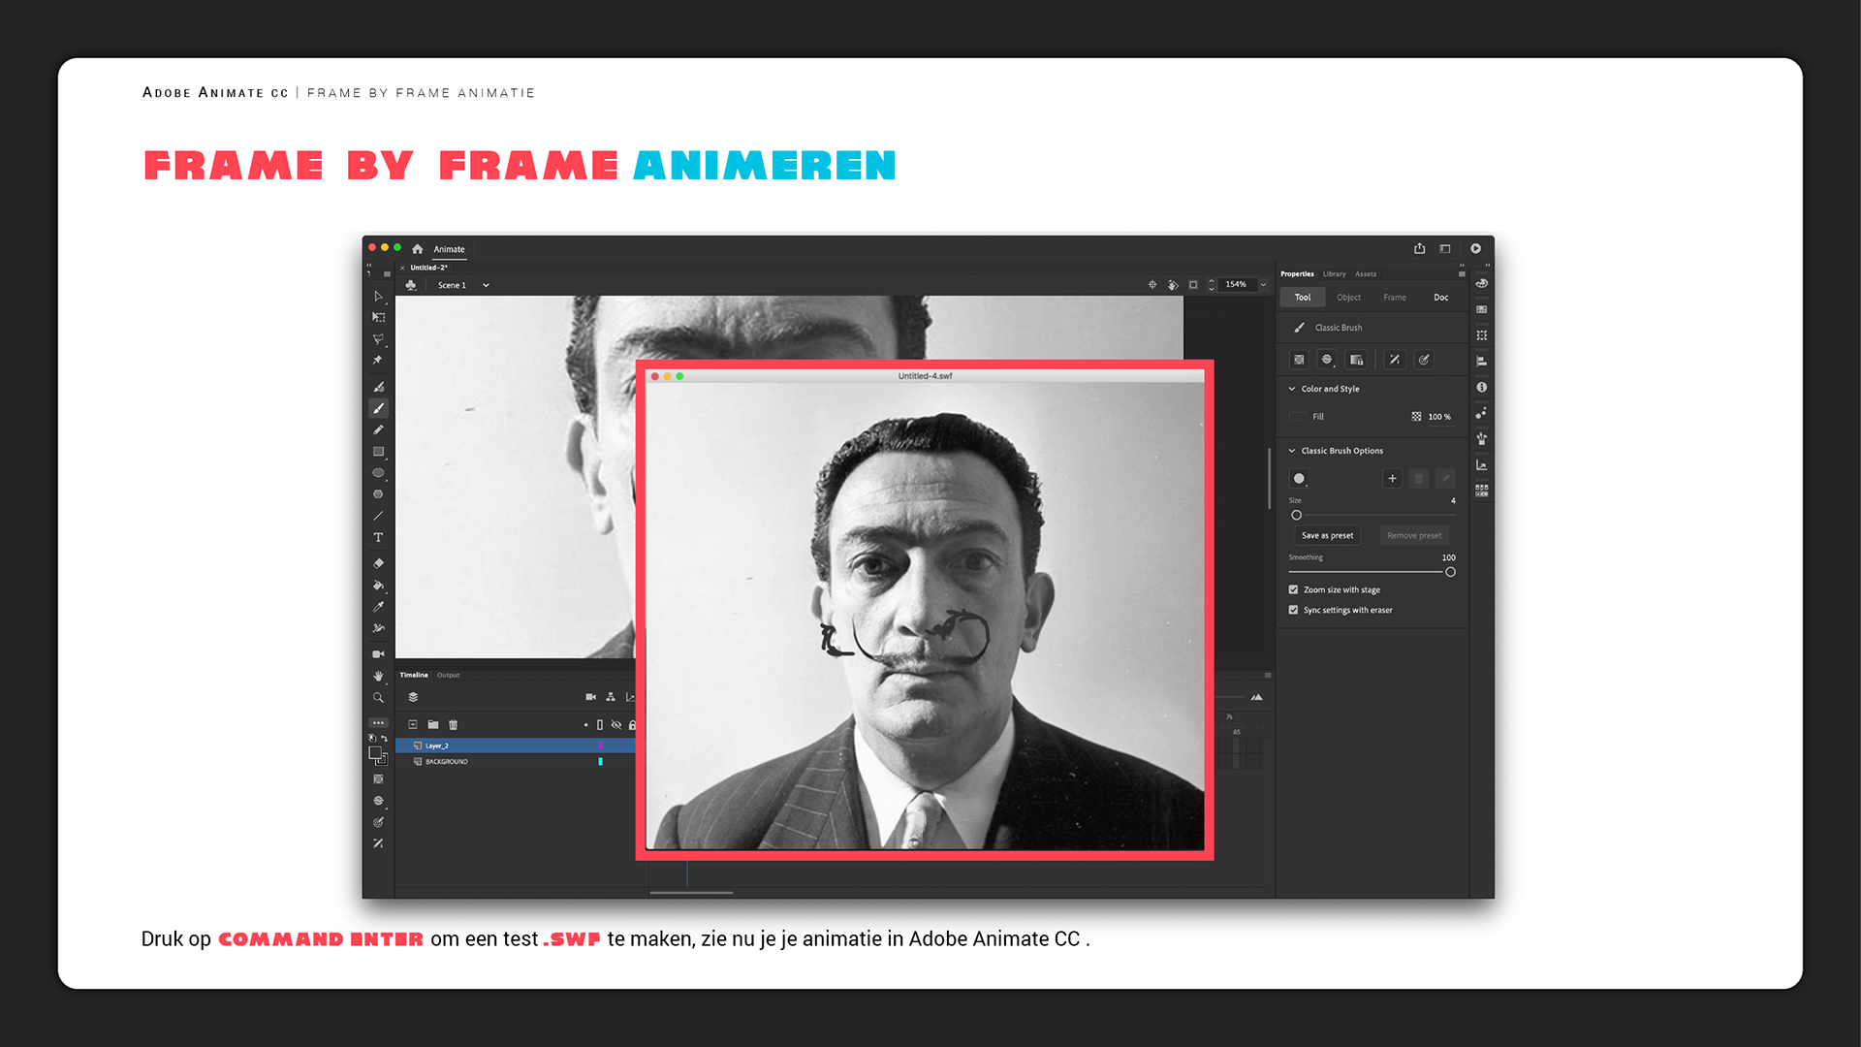Collapse the Classic Brush Options section

click(1291, 451)
